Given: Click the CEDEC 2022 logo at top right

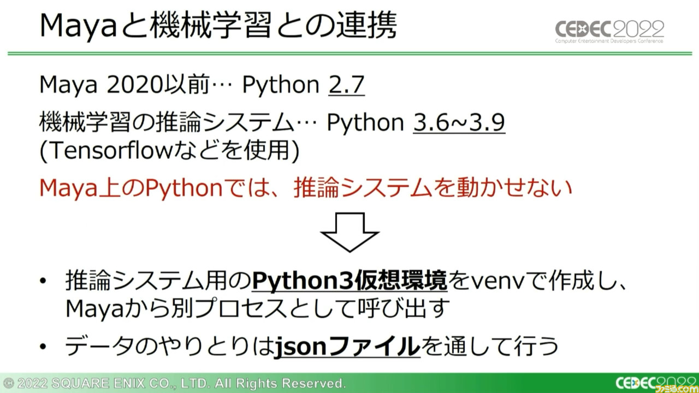Looking at the screenshot, I should 609,30.
